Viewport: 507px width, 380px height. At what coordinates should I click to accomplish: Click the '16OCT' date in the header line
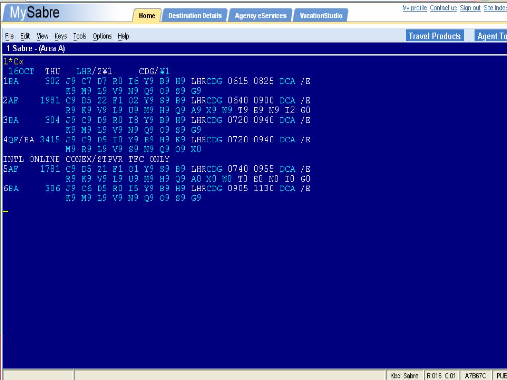(x=21, y=71)
